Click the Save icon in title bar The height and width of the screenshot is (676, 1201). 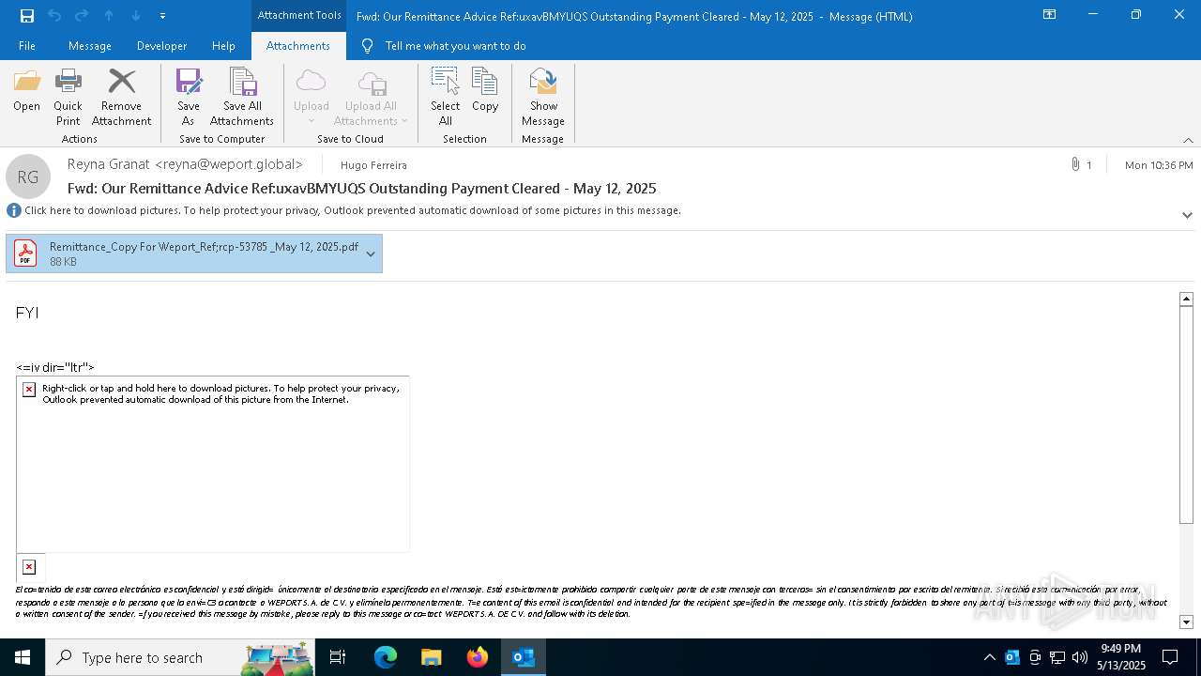[27, 16]
